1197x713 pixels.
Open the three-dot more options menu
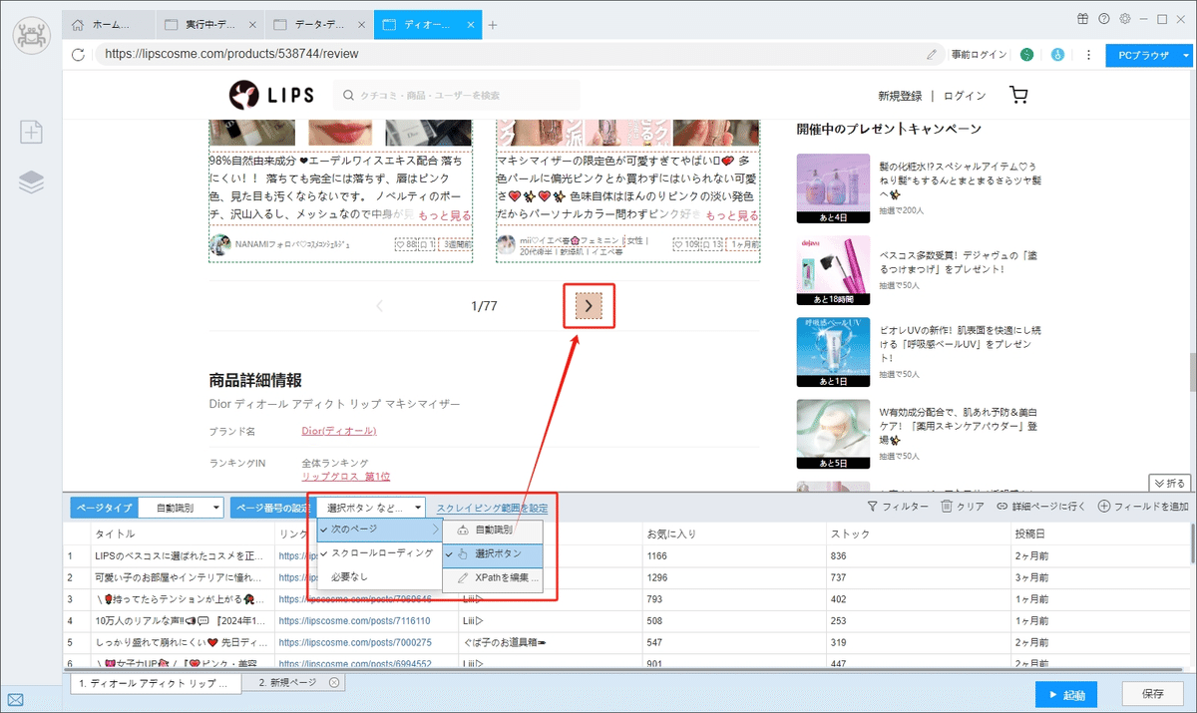coord(1088,54)
